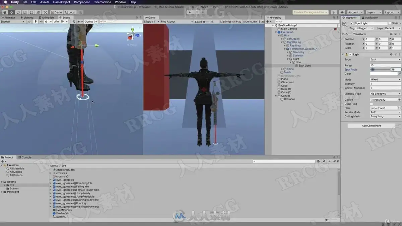Select the Move tool
This screenshot has height=226, width=402.
click(x=11, y=12)
